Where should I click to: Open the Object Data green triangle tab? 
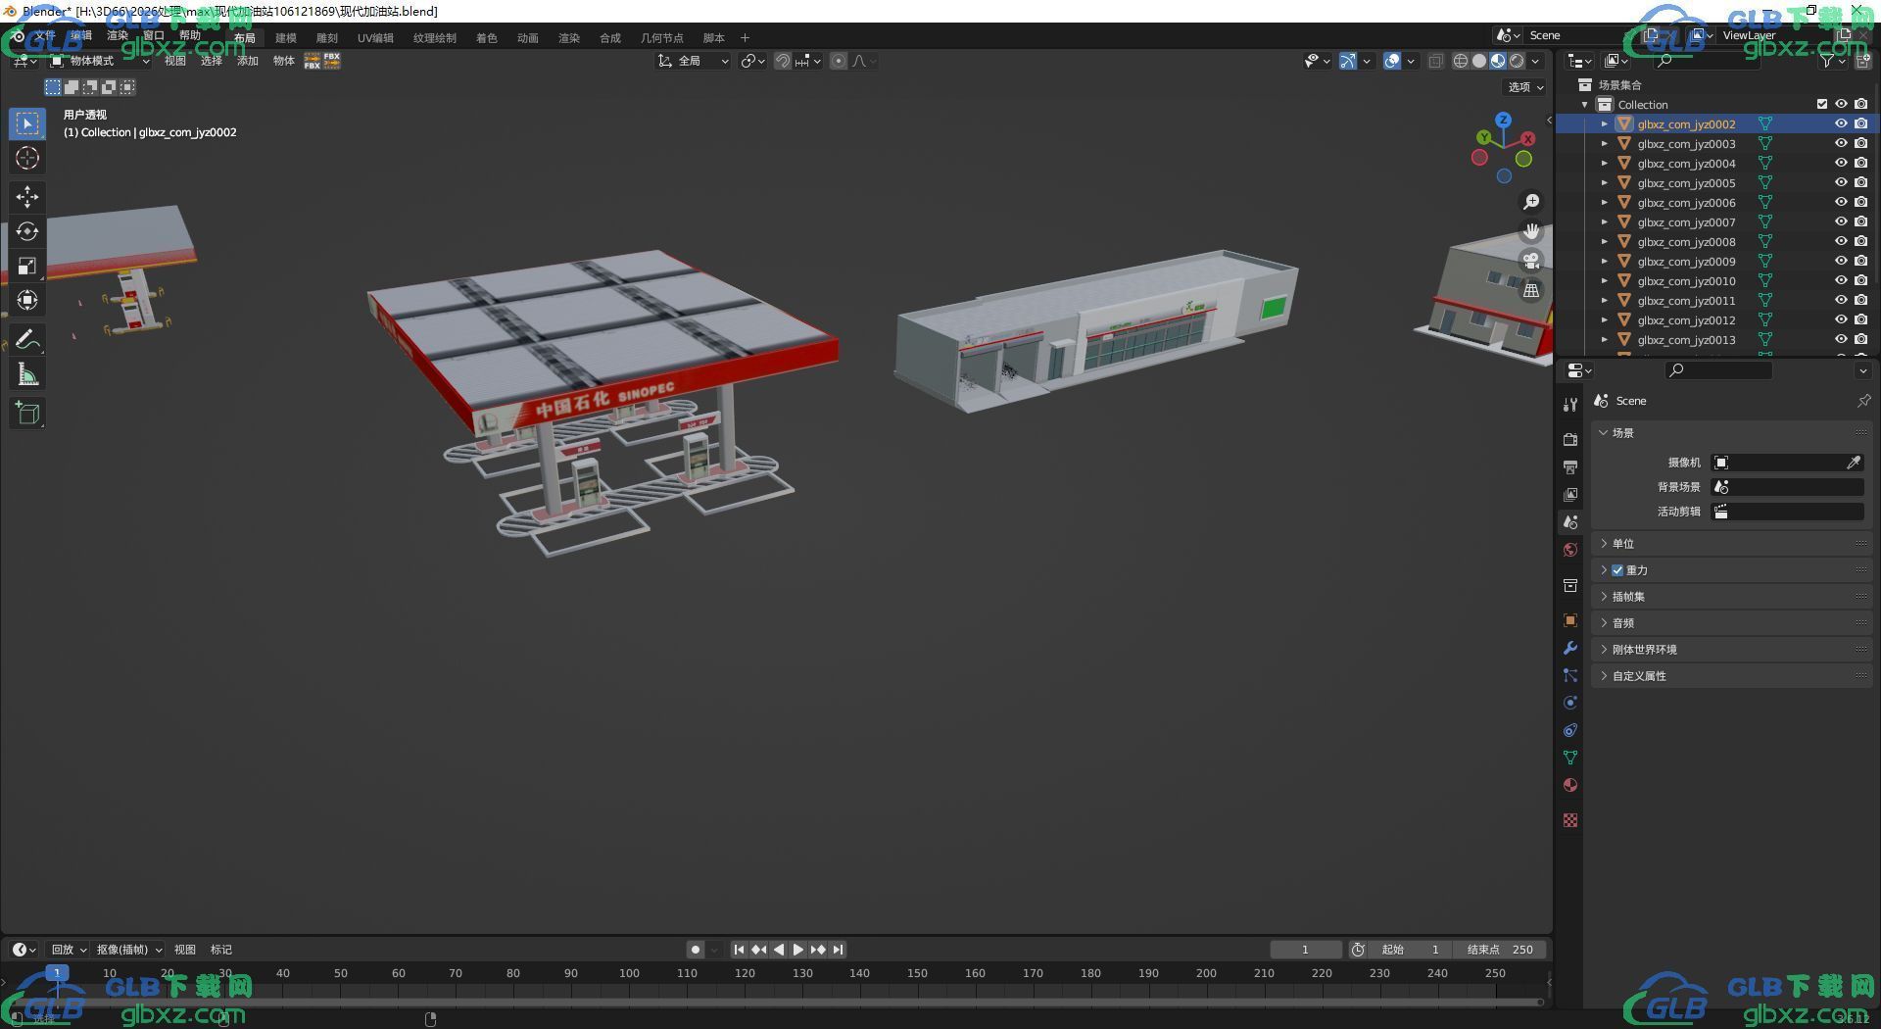[1570, 758]
